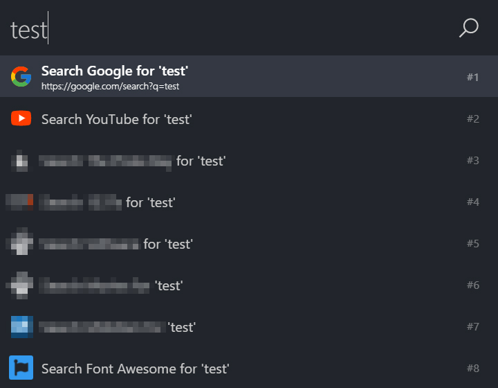
Task: Choose the blurred result labeled #4
Action: pos(249,202)
